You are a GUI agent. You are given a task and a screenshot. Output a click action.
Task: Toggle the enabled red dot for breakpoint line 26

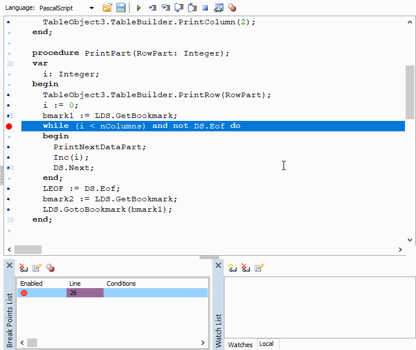(24, 293)
